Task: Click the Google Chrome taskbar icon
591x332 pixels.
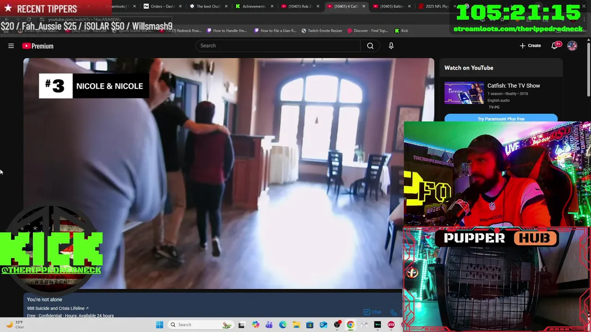Action: 350,325
